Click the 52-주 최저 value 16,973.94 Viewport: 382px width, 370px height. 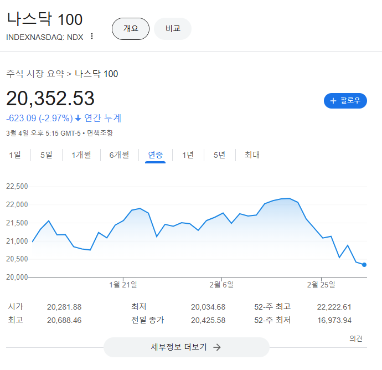point(334,320)
